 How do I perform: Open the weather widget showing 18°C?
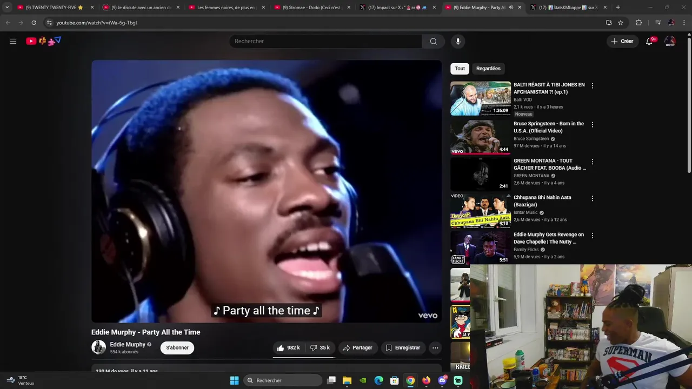pos(21,380)
